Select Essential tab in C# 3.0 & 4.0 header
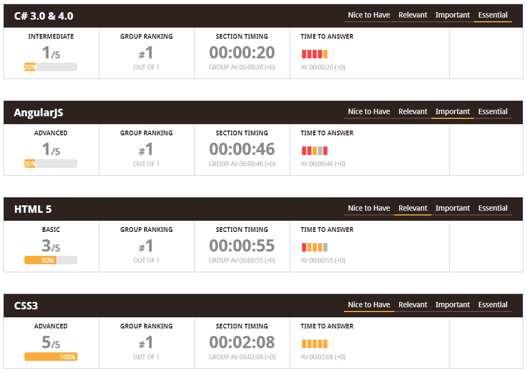Screen dimensions: 527x372 tap(493, 15)
